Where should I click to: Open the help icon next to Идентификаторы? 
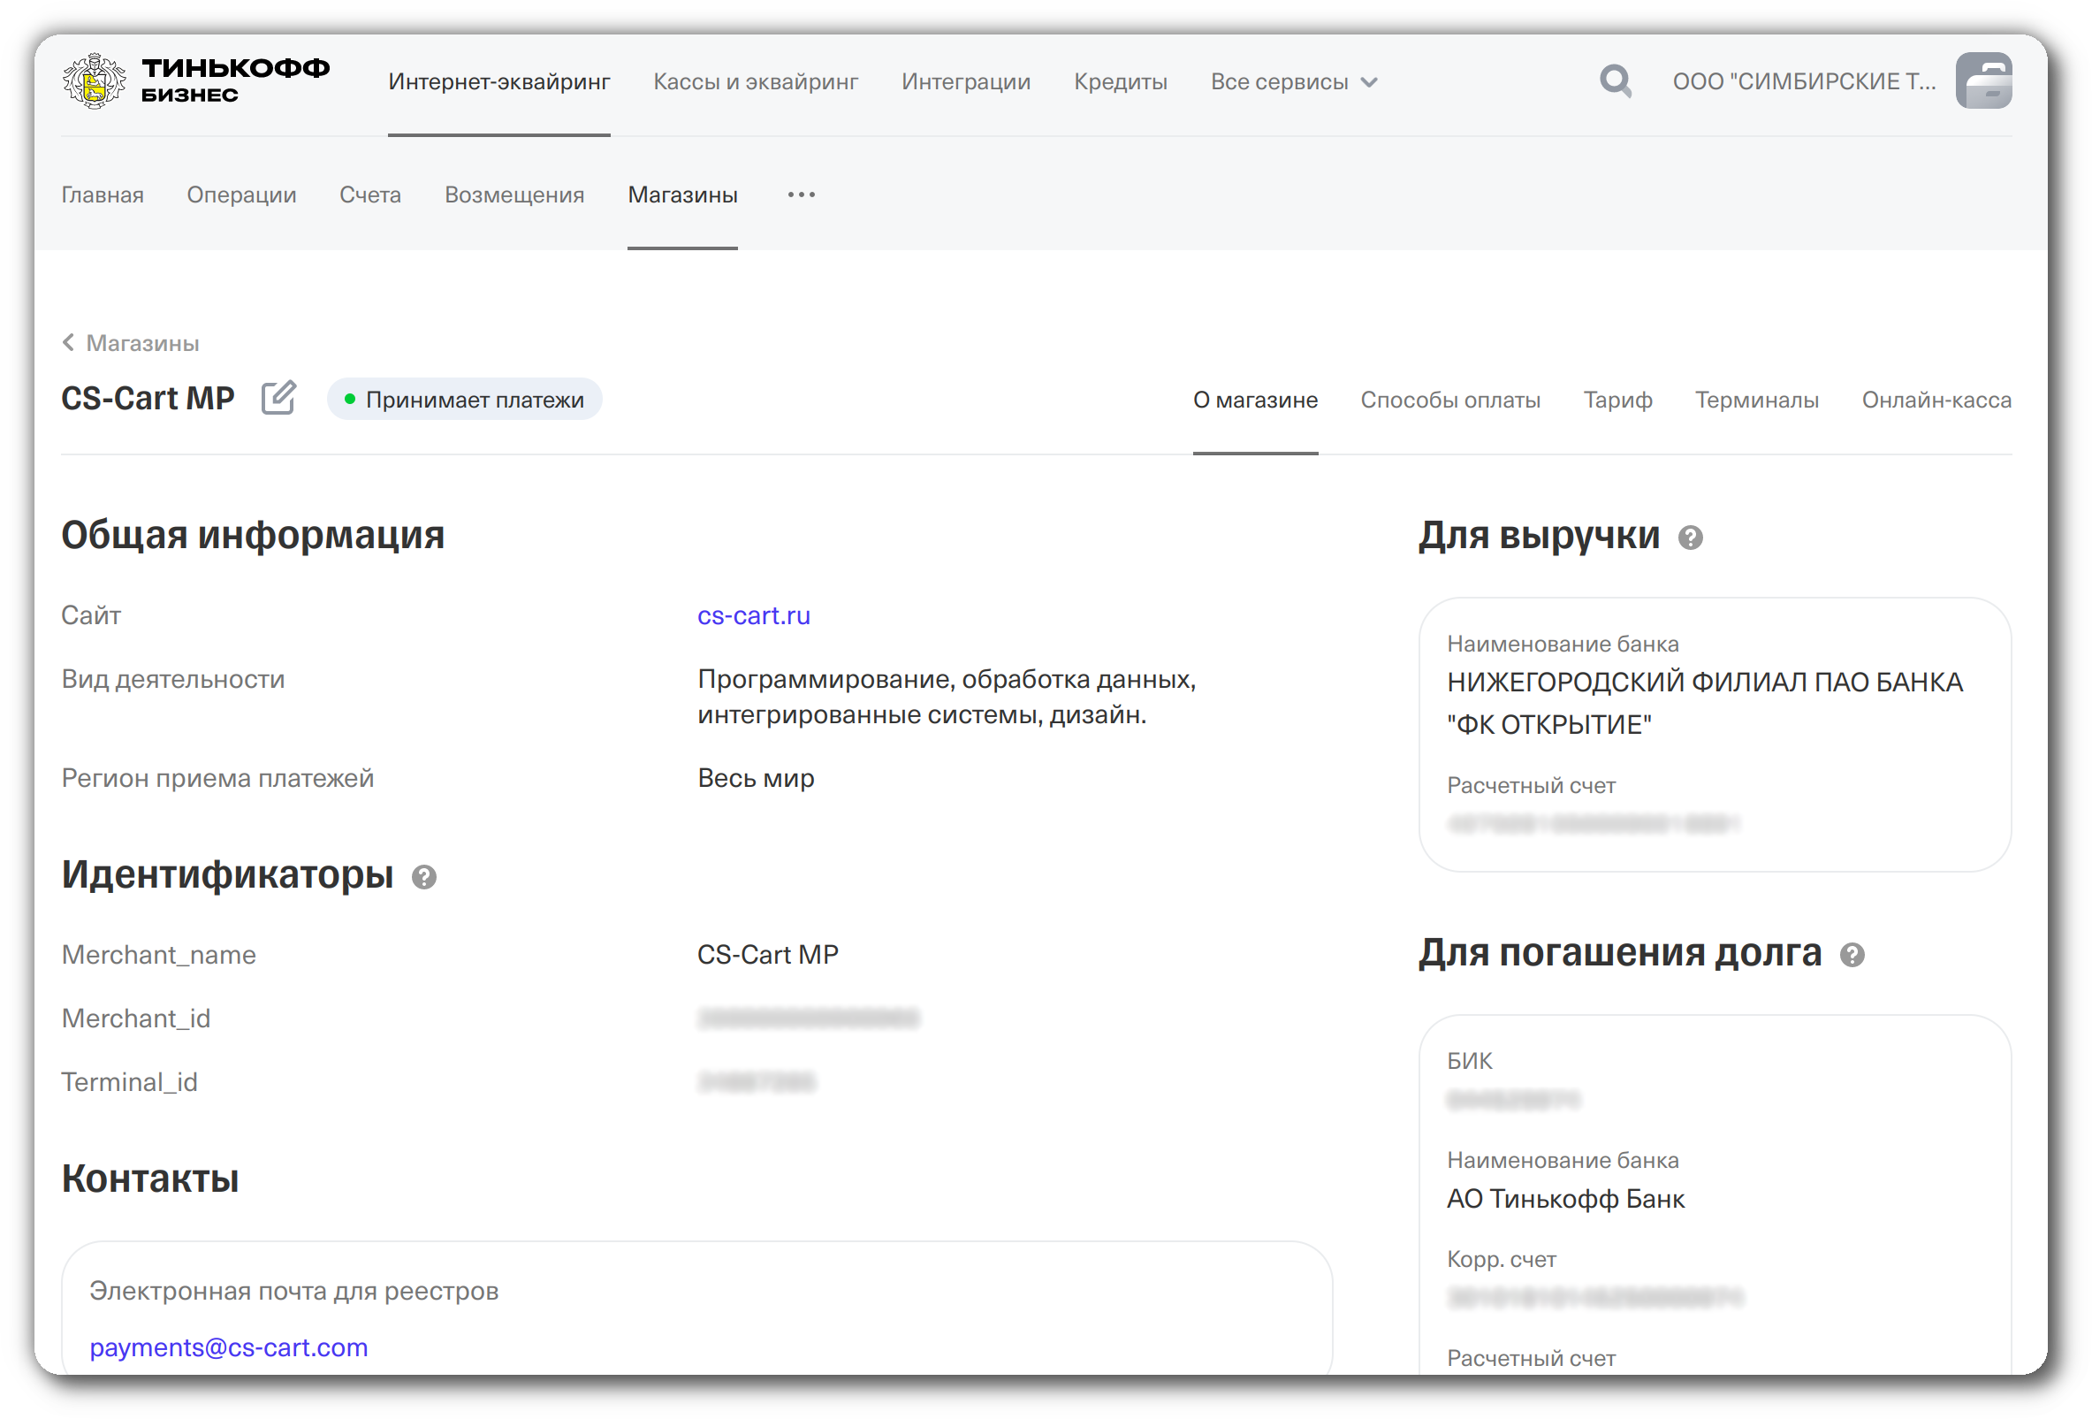coord(424,877)
